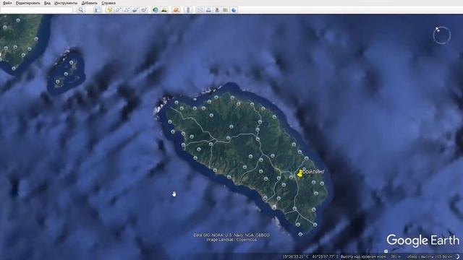Open the Инструменты menu
Image resolution: width=463 pixels, height=260 pixels.
coord(66,3)
